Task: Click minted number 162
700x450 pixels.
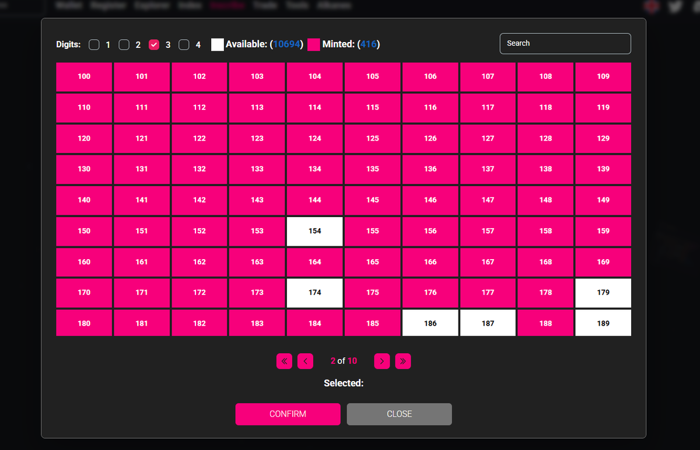Action: pyautogui.click(x=199, y=262)
